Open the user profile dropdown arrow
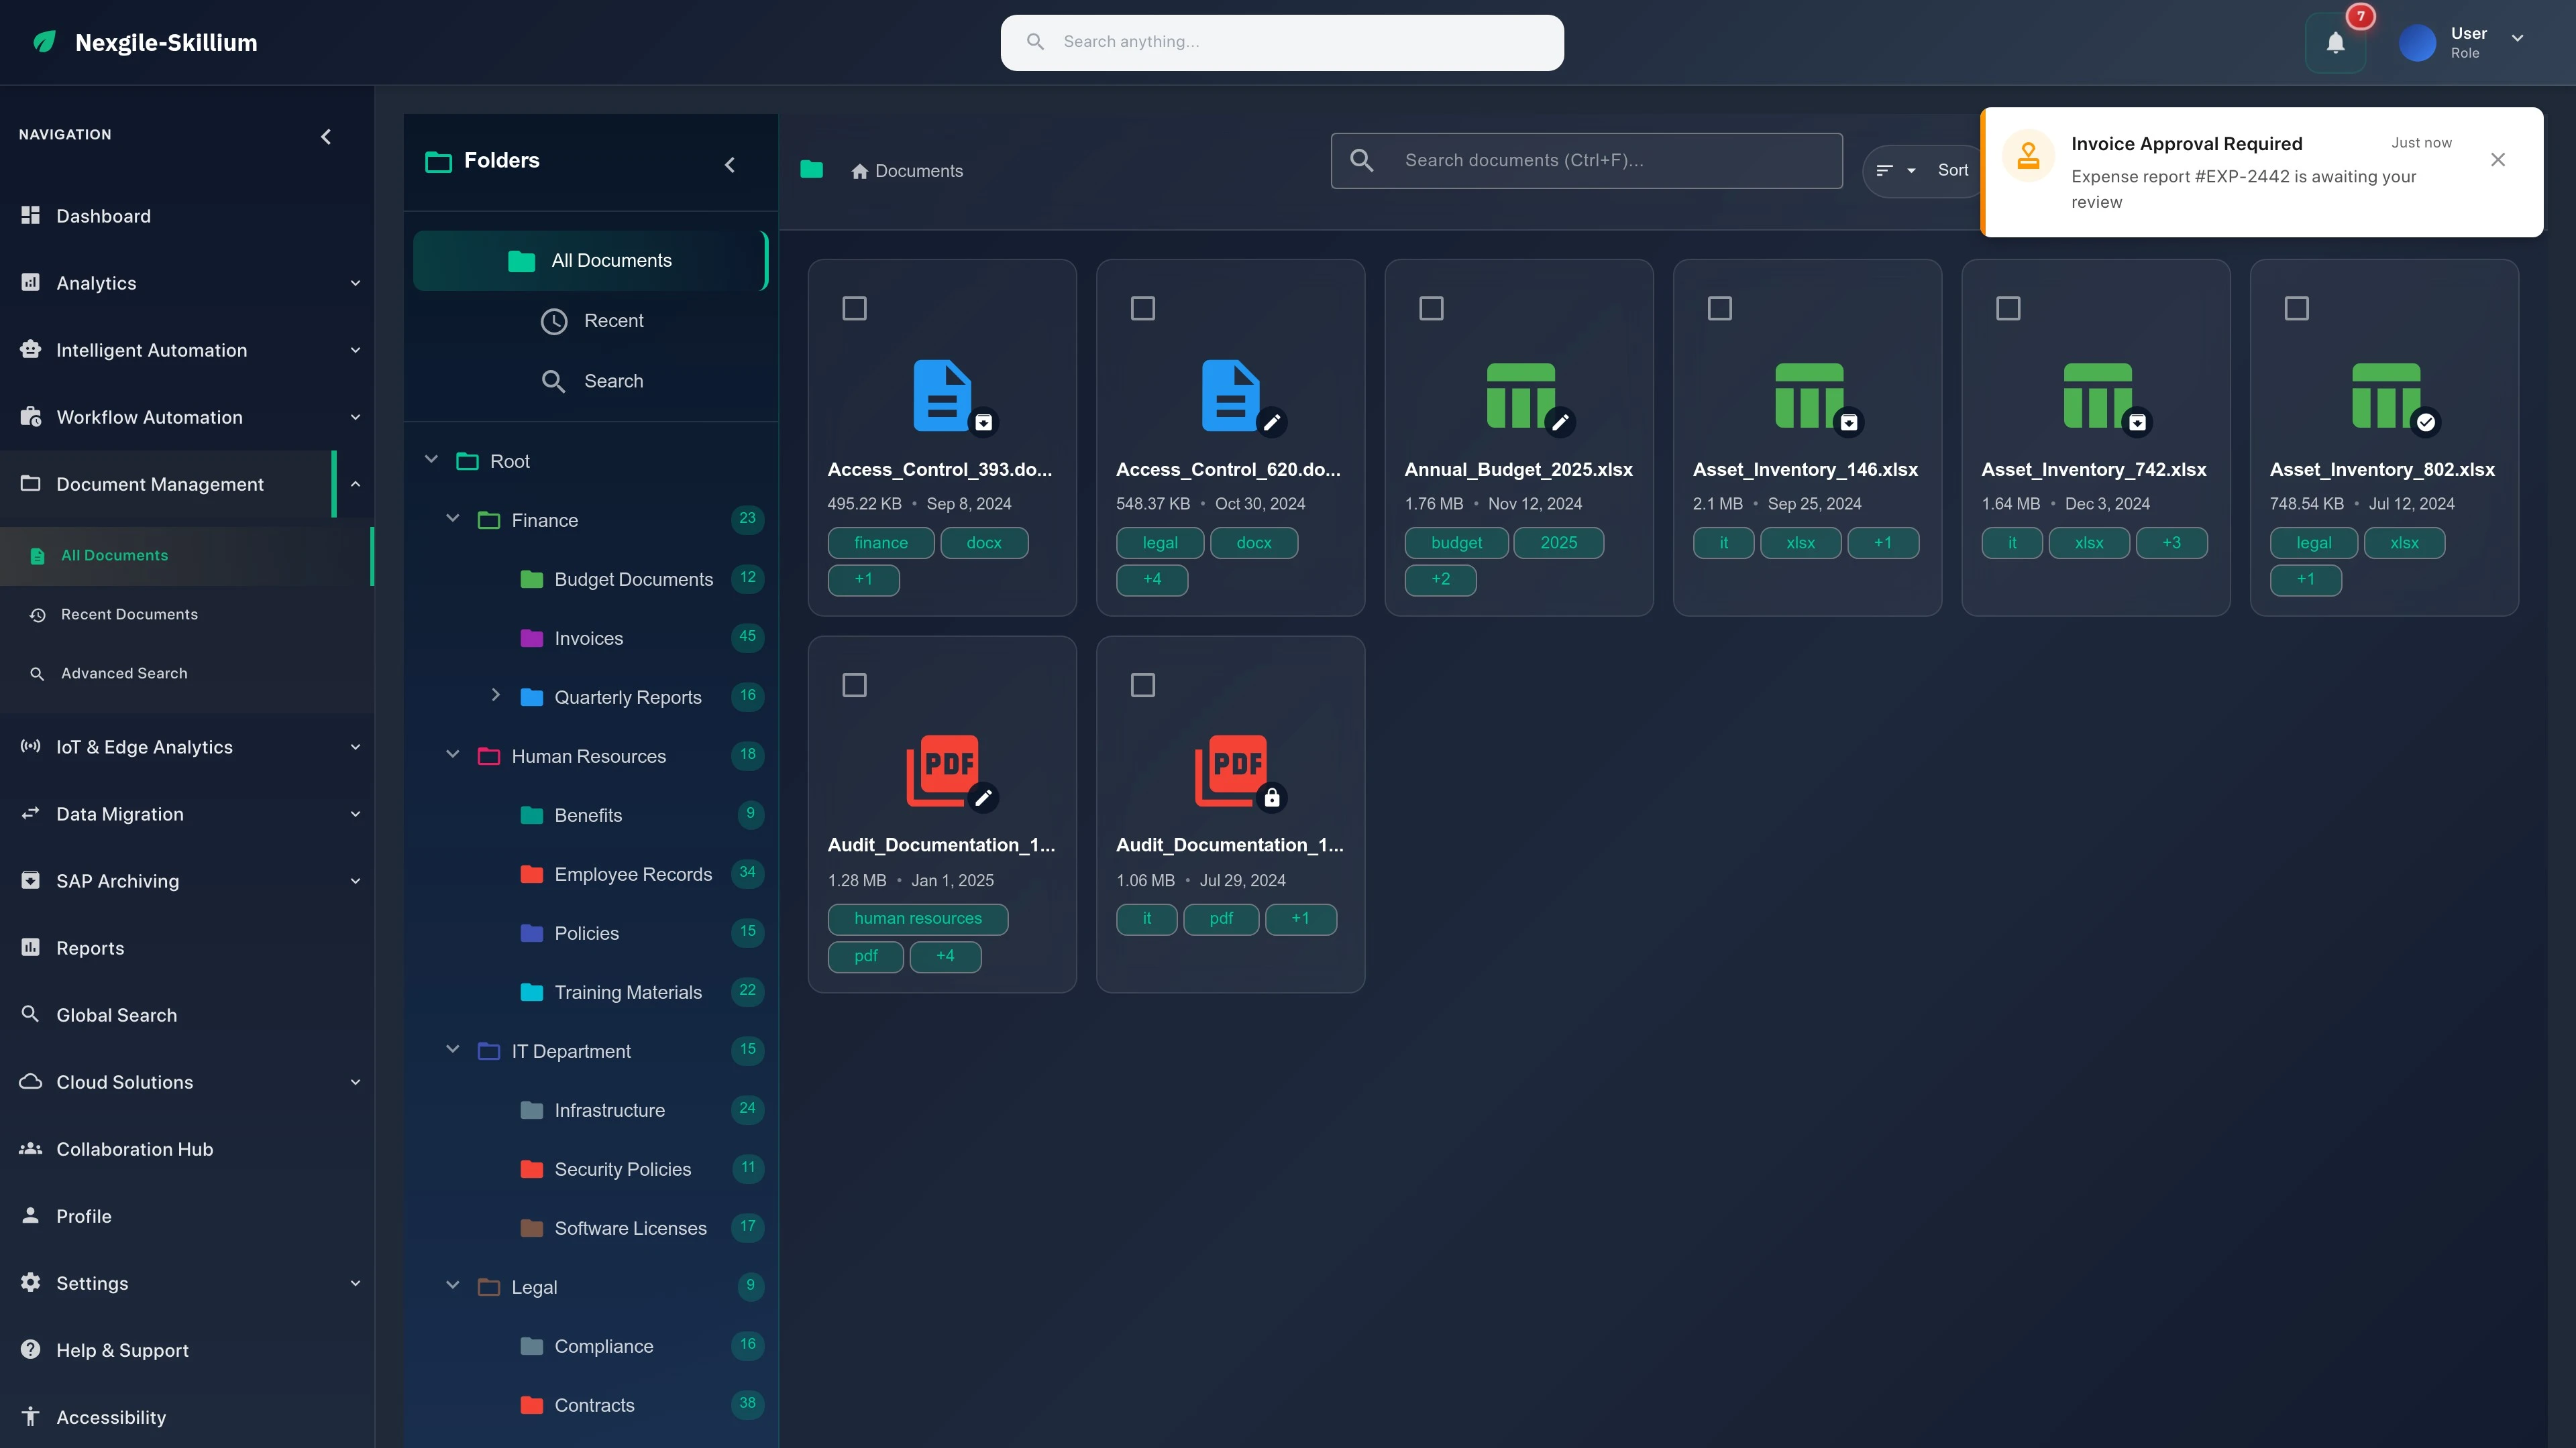This screenshot has height=1448, width=2576. pyautogui.click(x=2518, y=40)
